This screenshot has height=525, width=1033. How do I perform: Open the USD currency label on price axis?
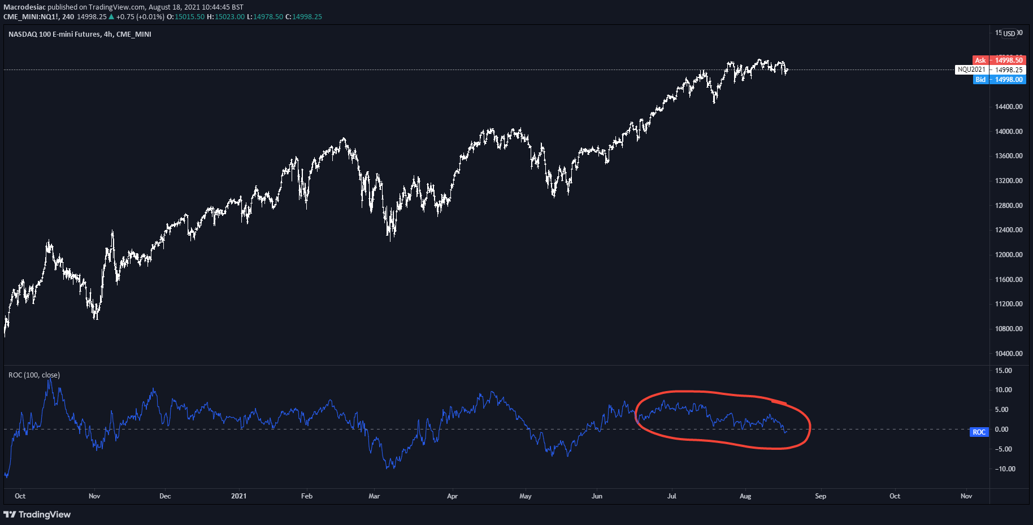1009,33
